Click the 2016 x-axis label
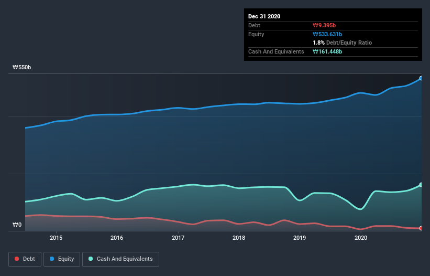The width and height of the screenshot is (430, 276). [x=117, y=238]
